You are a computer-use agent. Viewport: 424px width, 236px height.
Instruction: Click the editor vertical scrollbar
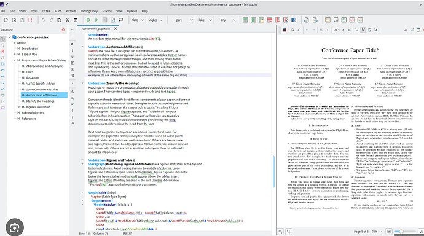click(273, 171)
